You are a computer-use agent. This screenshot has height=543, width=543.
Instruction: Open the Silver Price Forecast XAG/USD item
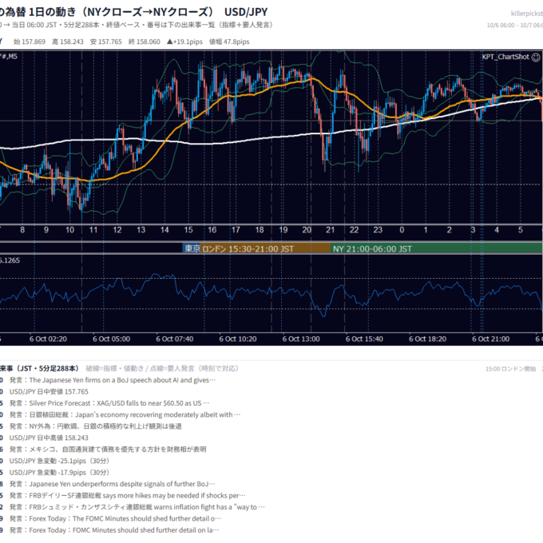[109, 403]
